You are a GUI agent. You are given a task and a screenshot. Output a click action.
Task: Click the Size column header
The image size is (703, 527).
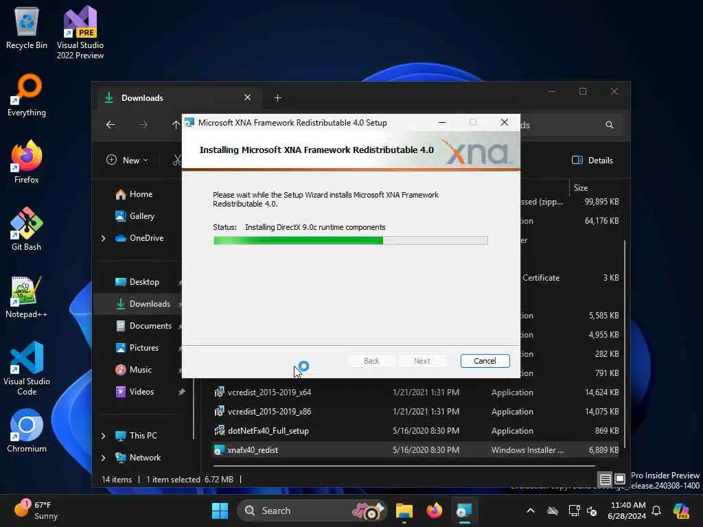point(581,188)
